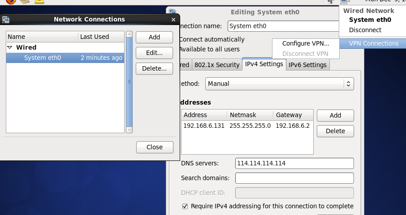Click the Search domains input field
Viewport: 406px width, 215px height.
click(294, 178)
